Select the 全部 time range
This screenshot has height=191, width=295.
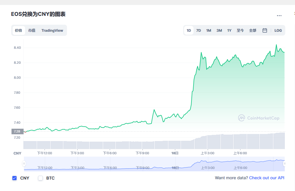(x=253, y=30)
